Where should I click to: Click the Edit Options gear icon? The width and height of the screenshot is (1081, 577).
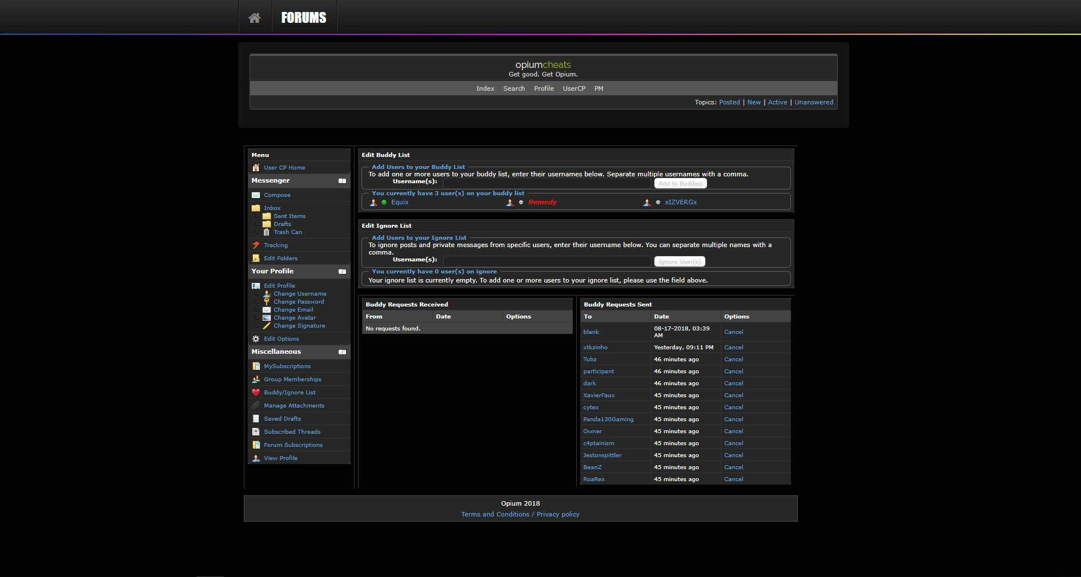(256, 339)
